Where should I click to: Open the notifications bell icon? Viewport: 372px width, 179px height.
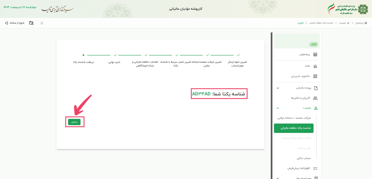tap(42, 23)
